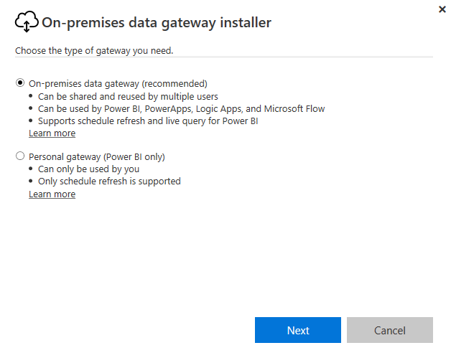
Task: Click 'Supports schedule refresh and live query' line
Action: (148, 121)
